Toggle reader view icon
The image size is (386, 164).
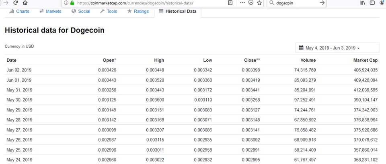click(x=230, y=3)
